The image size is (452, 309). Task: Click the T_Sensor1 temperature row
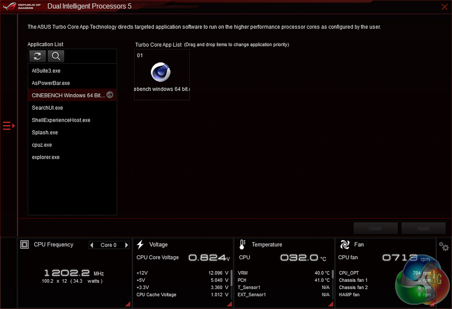point(284,287)
